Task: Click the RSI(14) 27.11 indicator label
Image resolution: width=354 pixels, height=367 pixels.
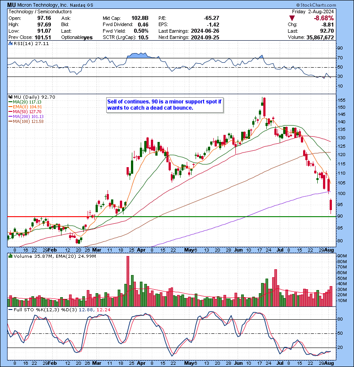Action: pyautogui.click(x=31, y=43)
